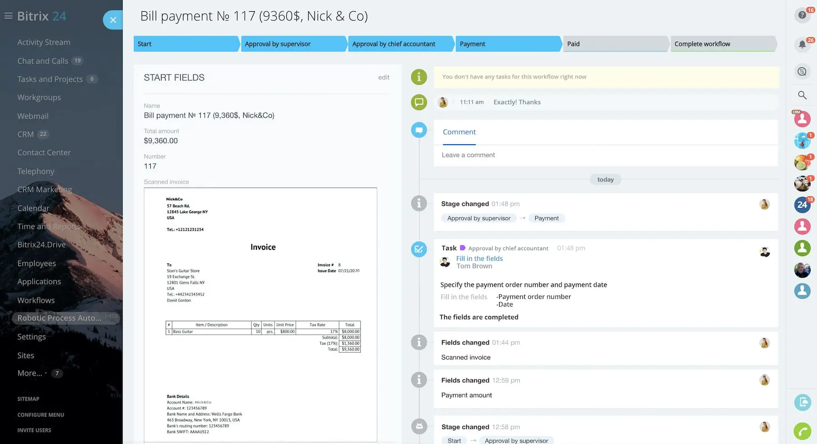Click edit link in Start Fields
817x444 pixels.
point(384,78)
